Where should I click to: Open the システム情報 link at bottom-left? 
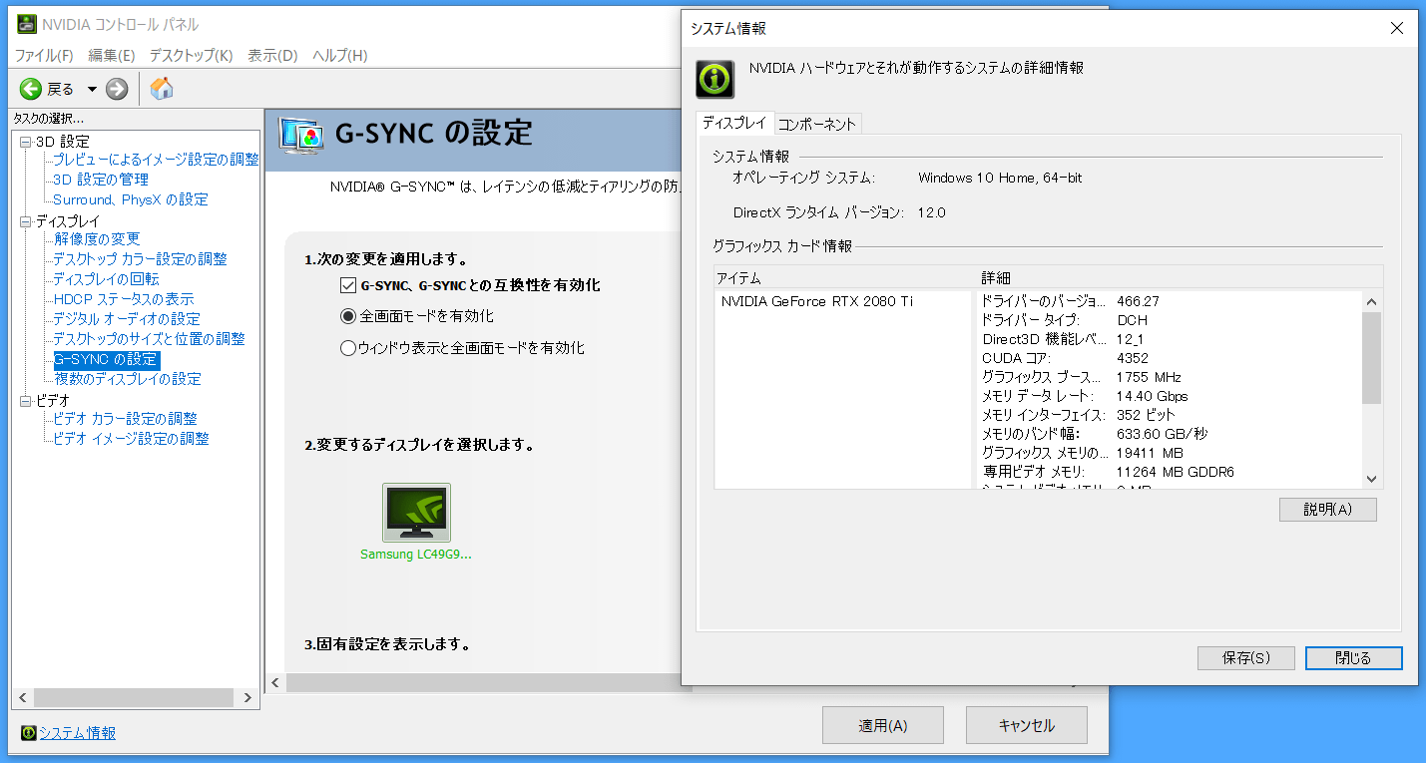(77, 733)
